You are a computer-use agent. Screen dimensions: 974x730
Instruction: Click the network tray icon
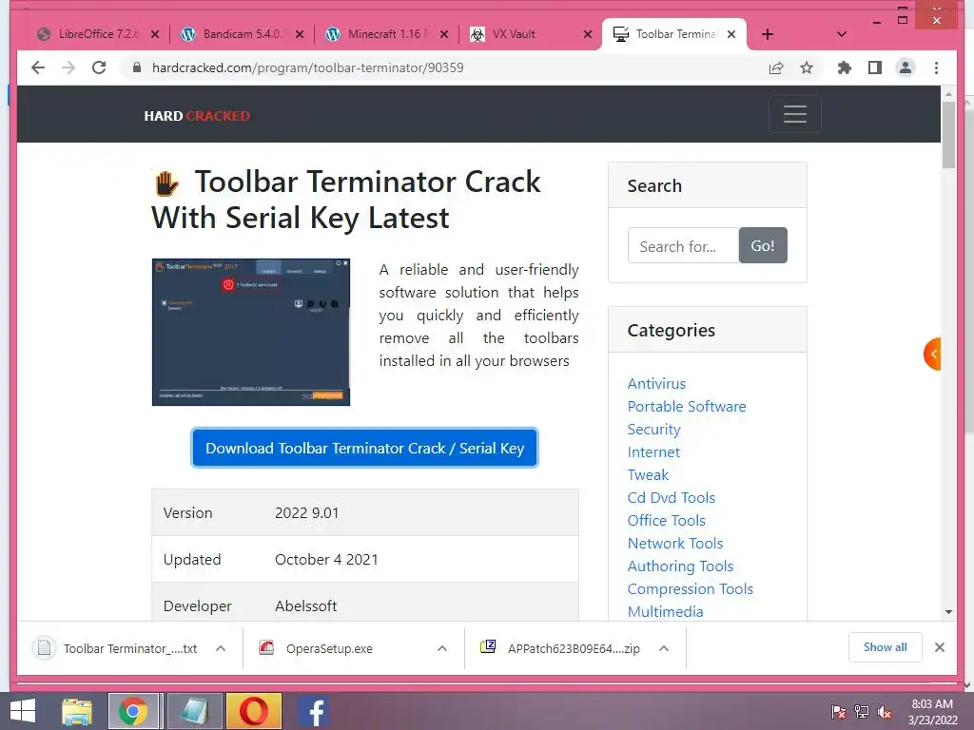click(x=862, y=712)
